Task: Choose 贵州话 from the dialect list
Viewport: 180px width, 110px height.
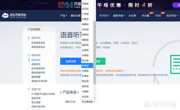Action: pos(87,86)
